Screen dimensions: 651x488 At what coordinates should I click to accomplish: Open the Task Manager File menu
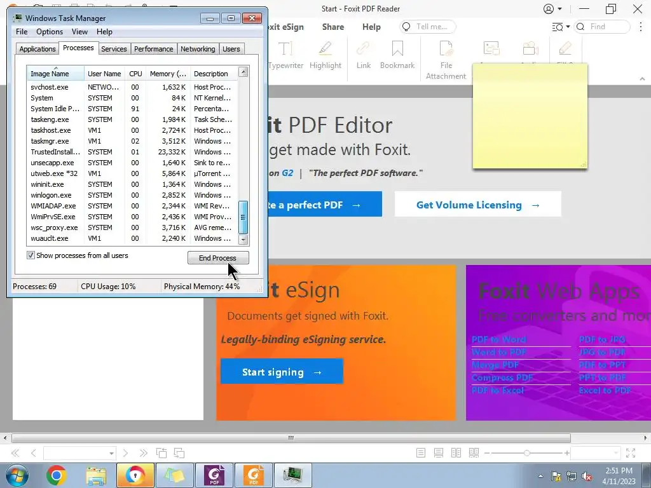(x=22, y=32)
